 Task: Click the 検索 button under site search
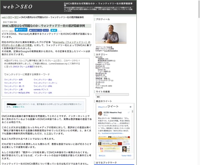pyautogui.click(x=98, y=97)
